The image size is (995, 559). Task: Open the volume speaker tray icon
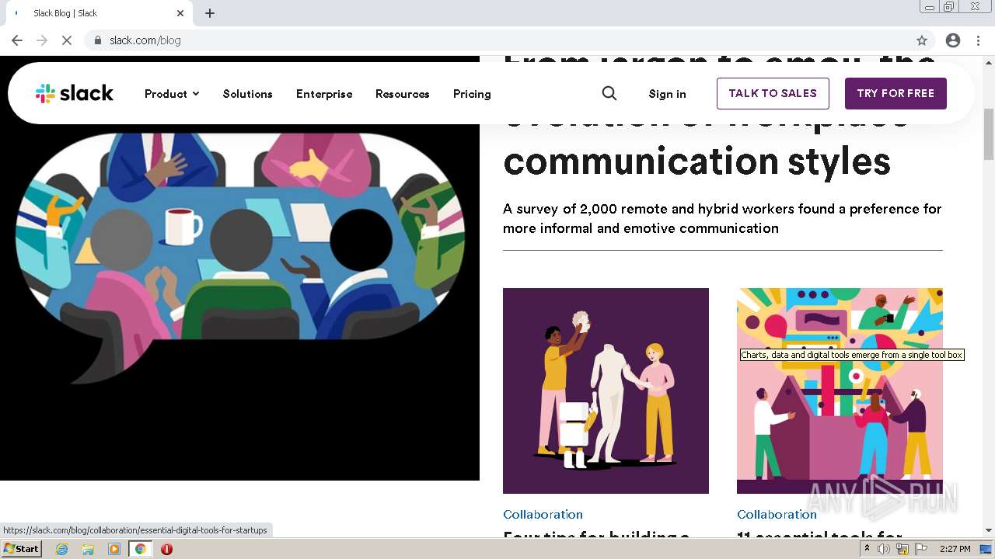pyautogui.click(x=885, y=549)
